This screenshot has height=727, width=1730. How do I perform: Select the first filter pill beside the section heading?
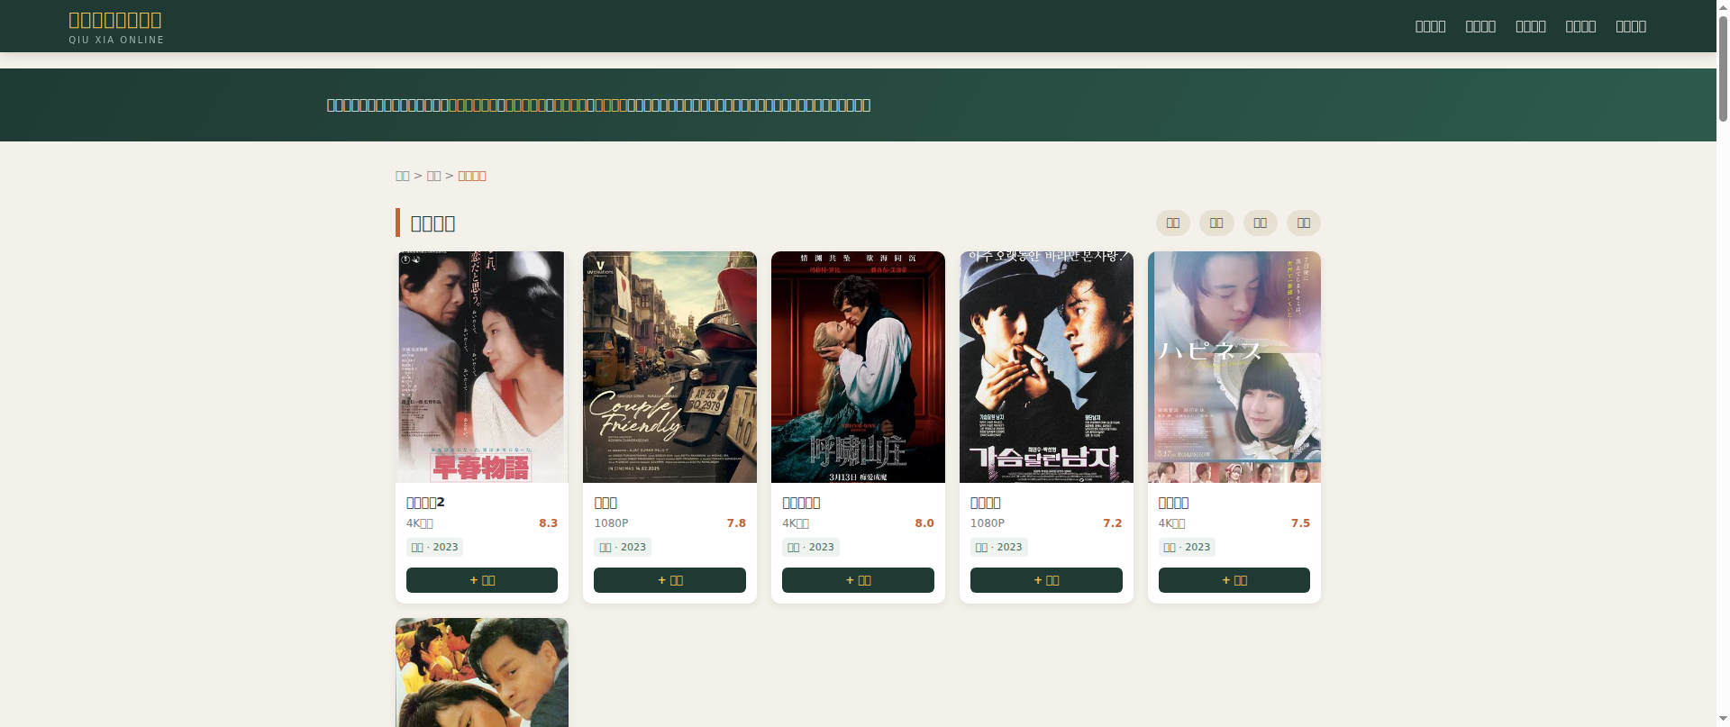point(1173,223)
